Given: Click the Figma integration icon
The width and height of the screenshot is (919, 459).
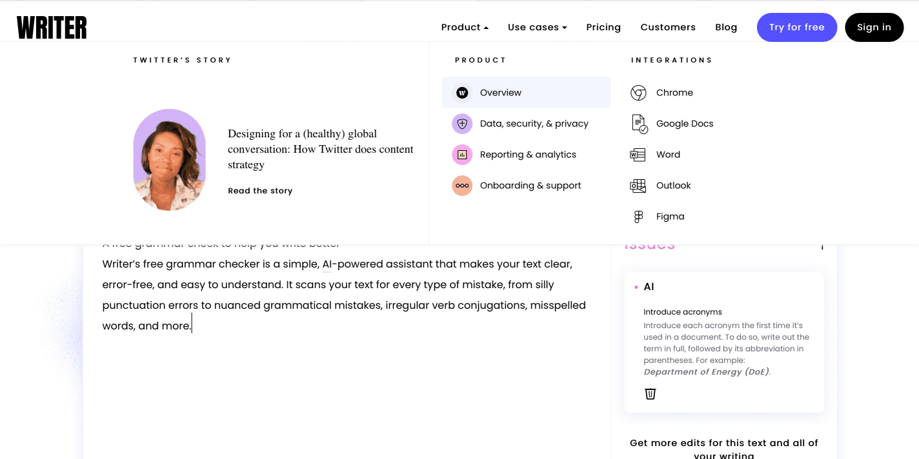Looking at the screenshot, I should click(638, 217).
